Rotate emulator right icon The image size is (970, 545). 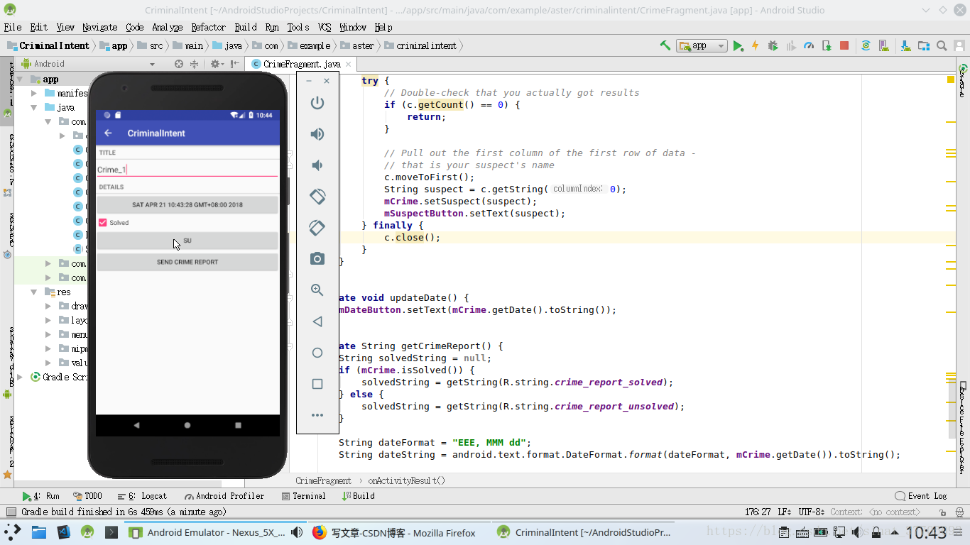317,228
